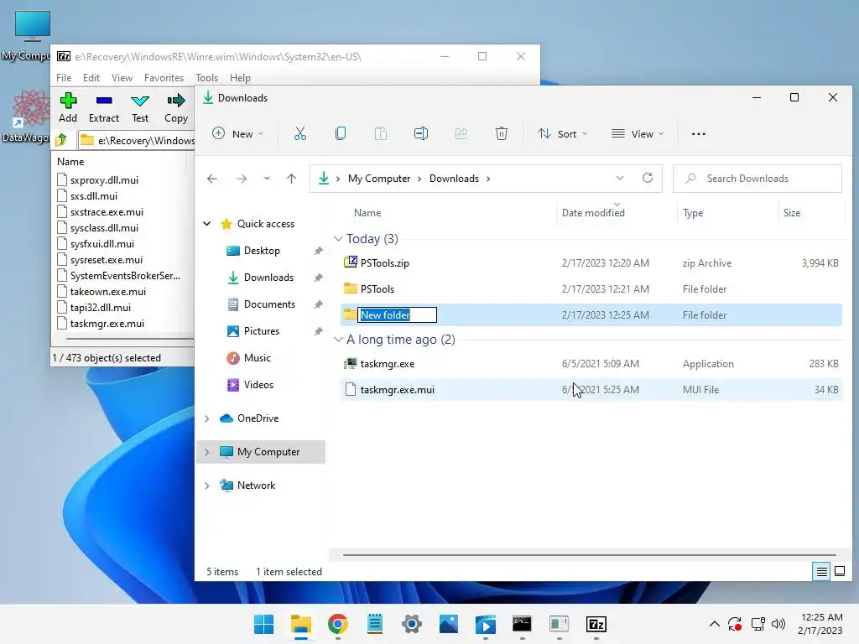Viewport: 859px width, 644px height.
Task: Click the horizontal scrollbar in Explorer
Action: tap(589, 555)
